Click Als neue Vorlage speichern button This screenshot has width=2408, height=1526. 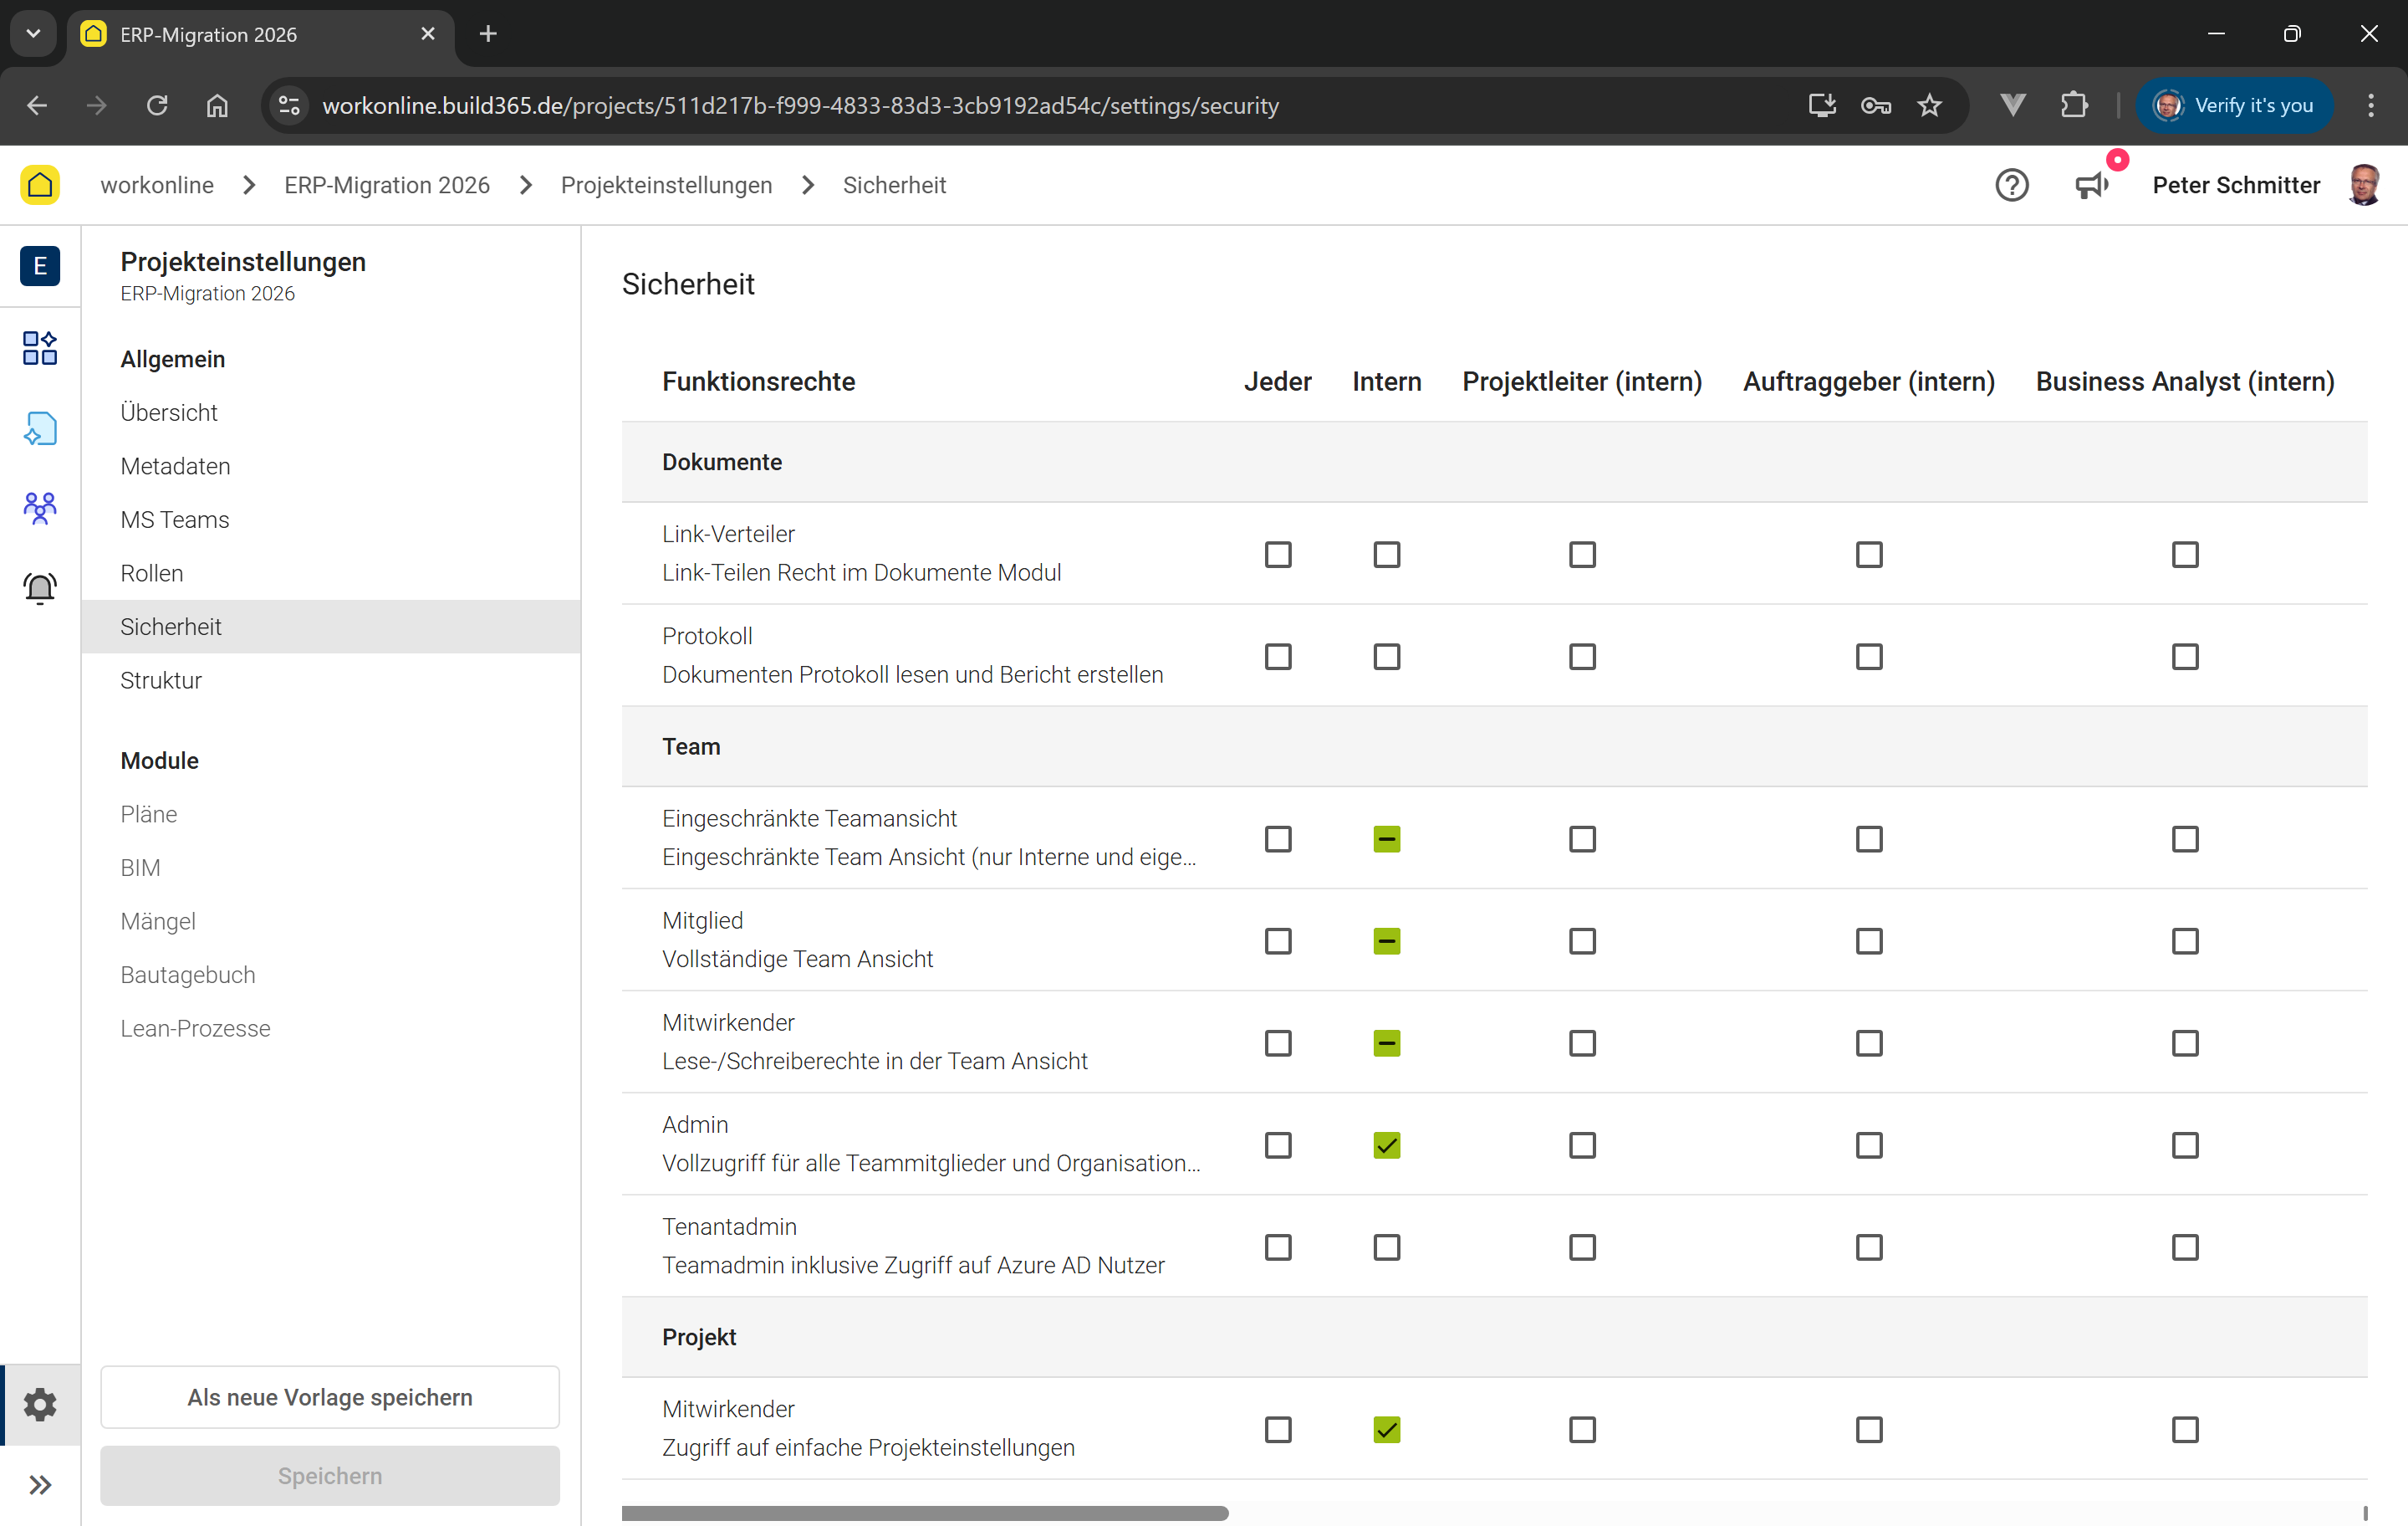[329, 1397]
